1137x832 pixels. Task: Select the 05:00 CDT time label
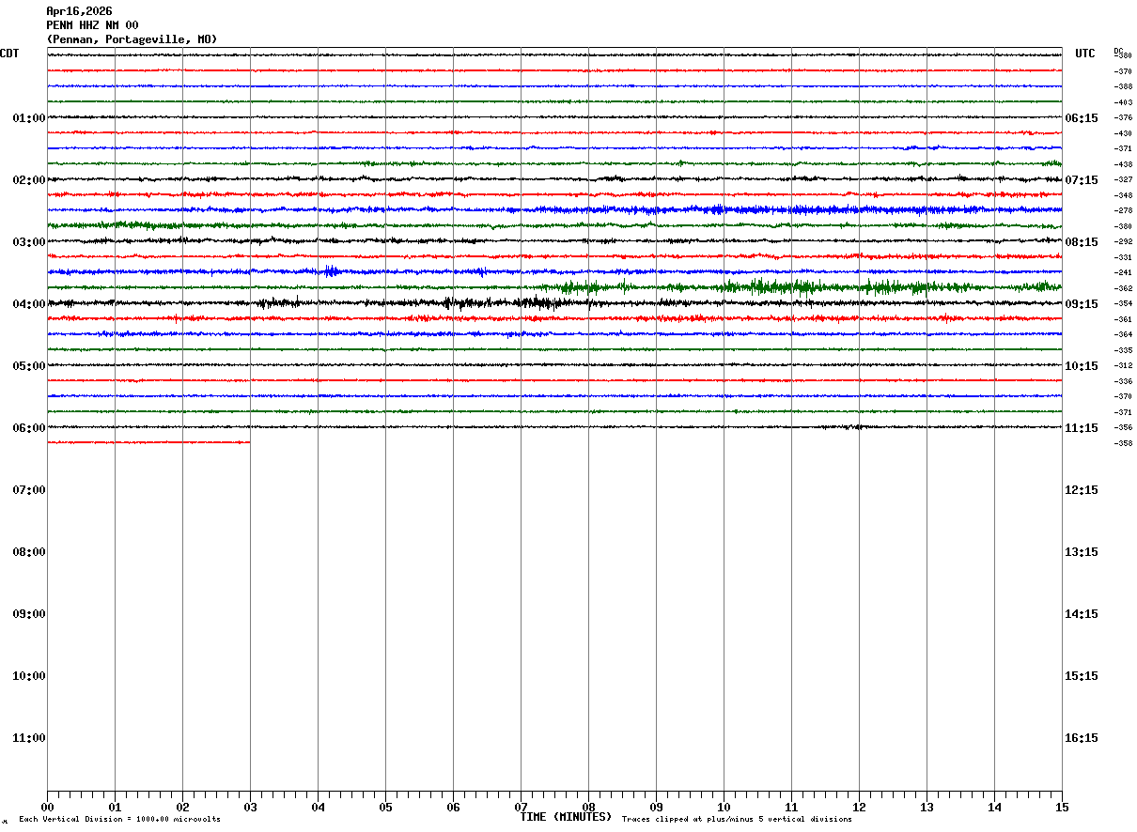tap(29, 366)
